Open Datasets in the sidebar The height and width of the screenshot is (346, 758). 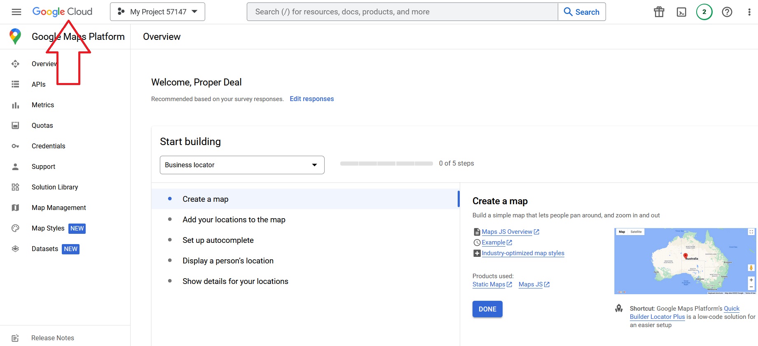(45, 249)
